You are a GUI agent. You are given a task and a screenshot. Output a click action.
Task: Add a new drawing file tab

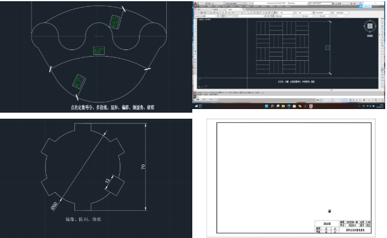tap(244, 10)
